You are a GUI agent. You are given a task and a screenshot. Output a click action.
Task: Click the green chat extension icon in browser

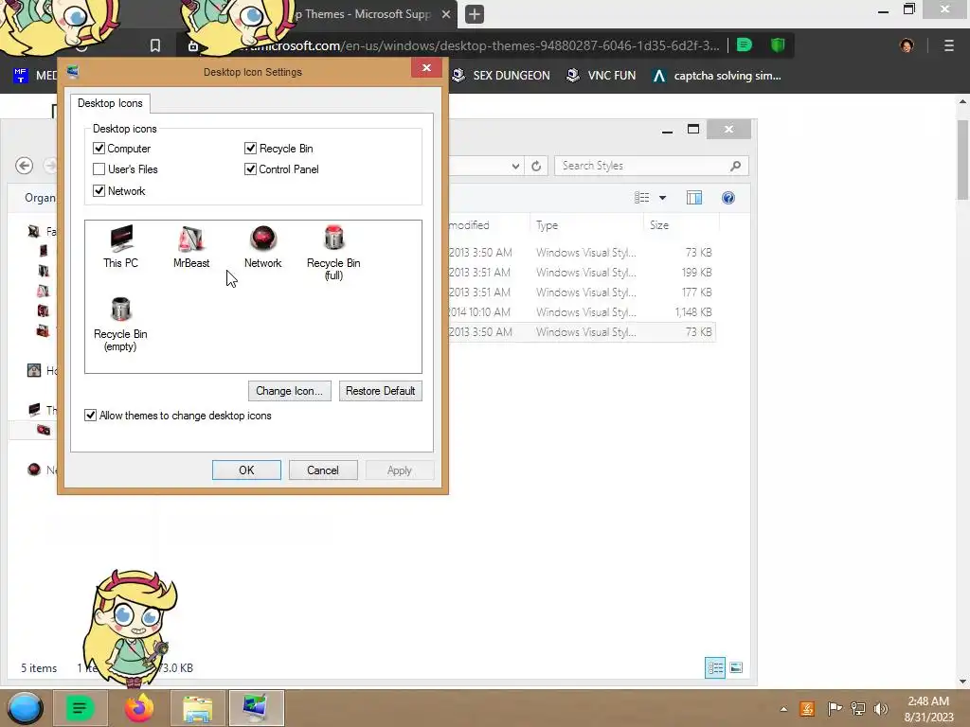pyautogui.click(x=745, y=45)
